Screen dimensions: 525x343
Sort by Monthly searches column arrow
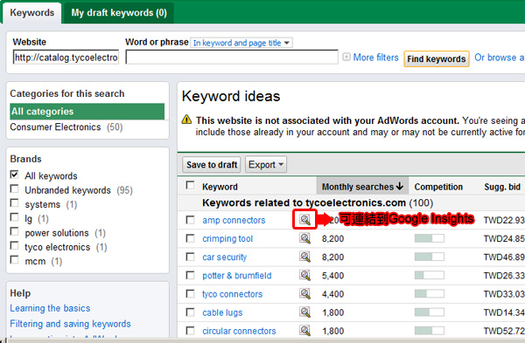400,187
